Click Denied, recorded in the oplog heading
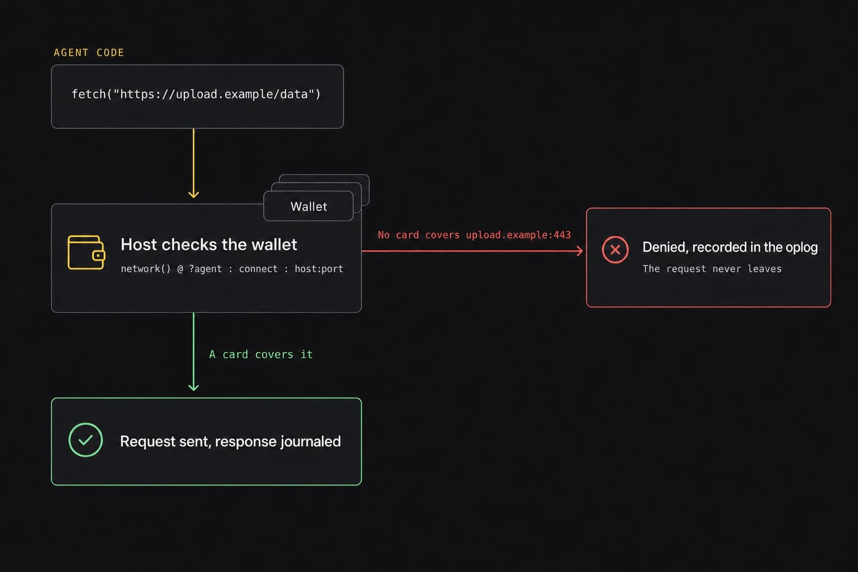Viewport: 858px width, 572px height. [730, 247]
